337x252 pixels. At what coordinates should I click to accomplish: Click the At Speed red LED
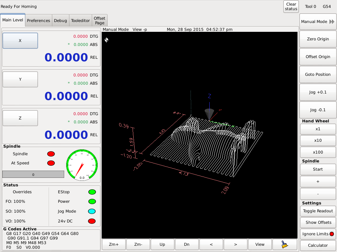(51, 163)
